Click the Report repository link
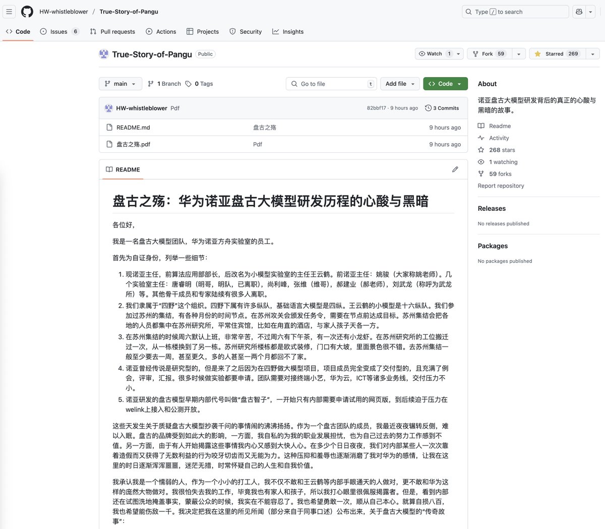Image resolution: width=605 pixels, height=529 pixels. tap(501, 186)
